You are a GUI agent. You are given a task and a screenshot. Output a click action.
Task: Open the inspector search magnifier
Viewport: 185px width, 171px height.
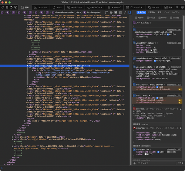click(177, 7)
